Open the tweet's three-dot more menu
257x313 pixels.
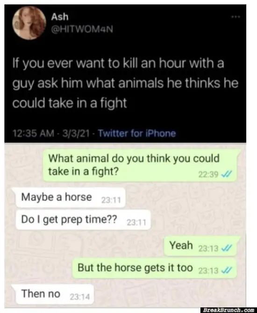(236, 17)
